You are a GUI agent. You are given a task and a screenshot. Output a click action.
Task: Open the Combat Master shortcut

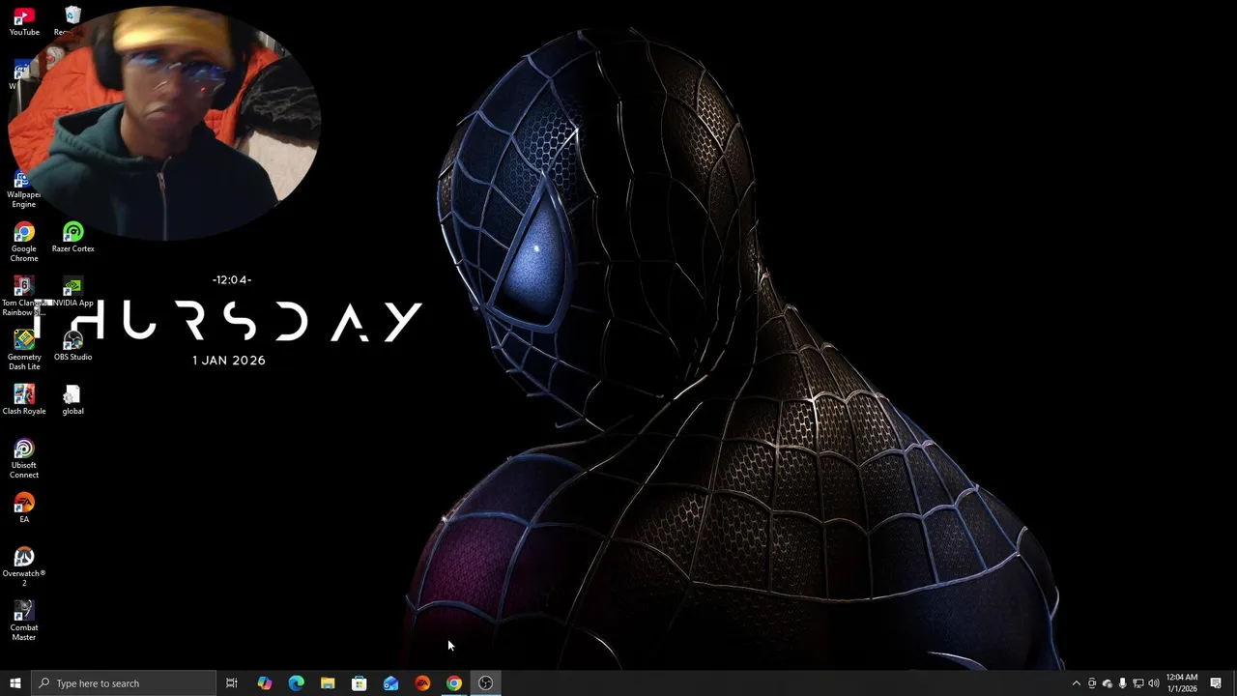(x=24, y=622)
